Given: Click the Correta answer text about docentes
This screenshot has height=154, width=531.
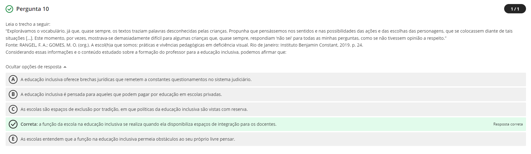Looking at the screenshot, I should point(148,124).
